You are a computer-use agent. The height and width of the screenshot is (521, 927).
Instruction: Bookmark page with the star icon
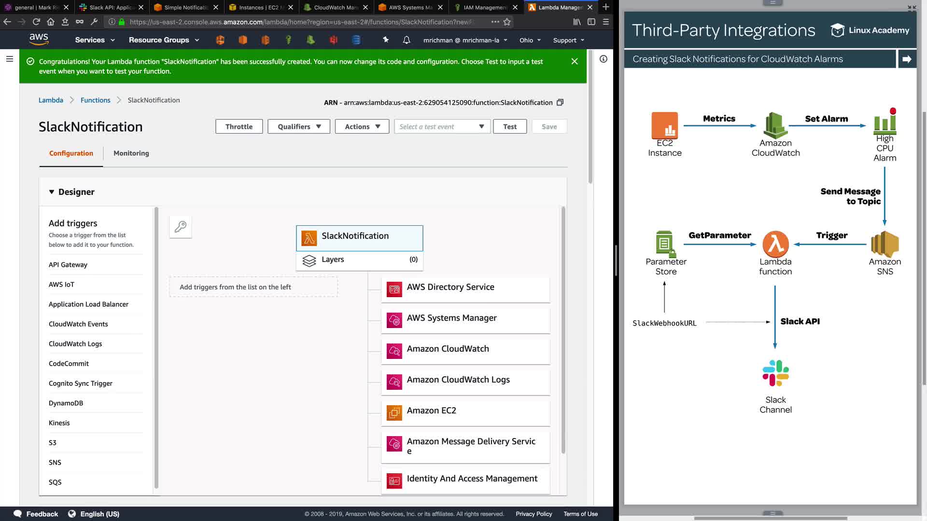click(x=507, y=22)
